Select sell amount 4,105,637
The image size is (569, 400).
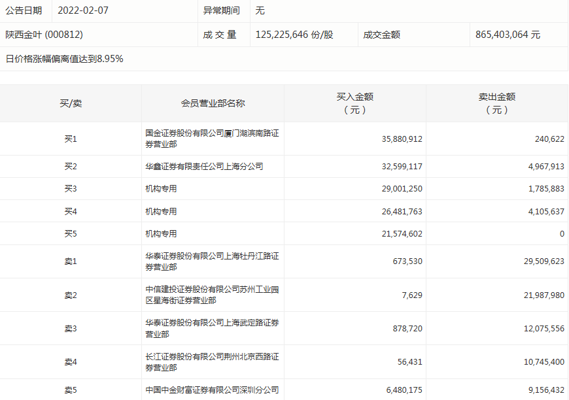[x=546, y=211]
